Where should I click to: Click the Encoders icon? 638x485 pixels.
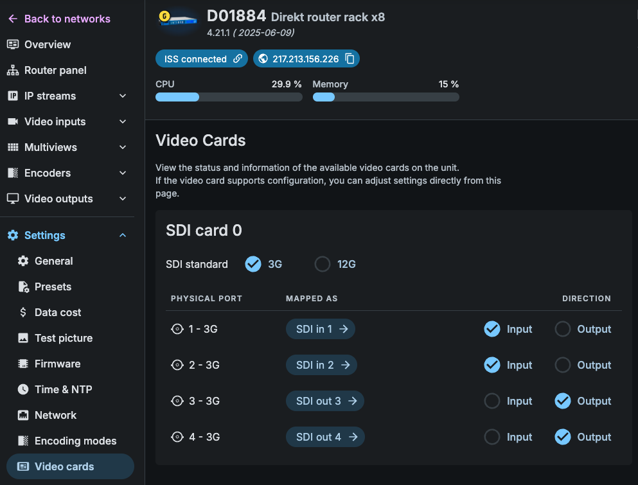point(13,173)
